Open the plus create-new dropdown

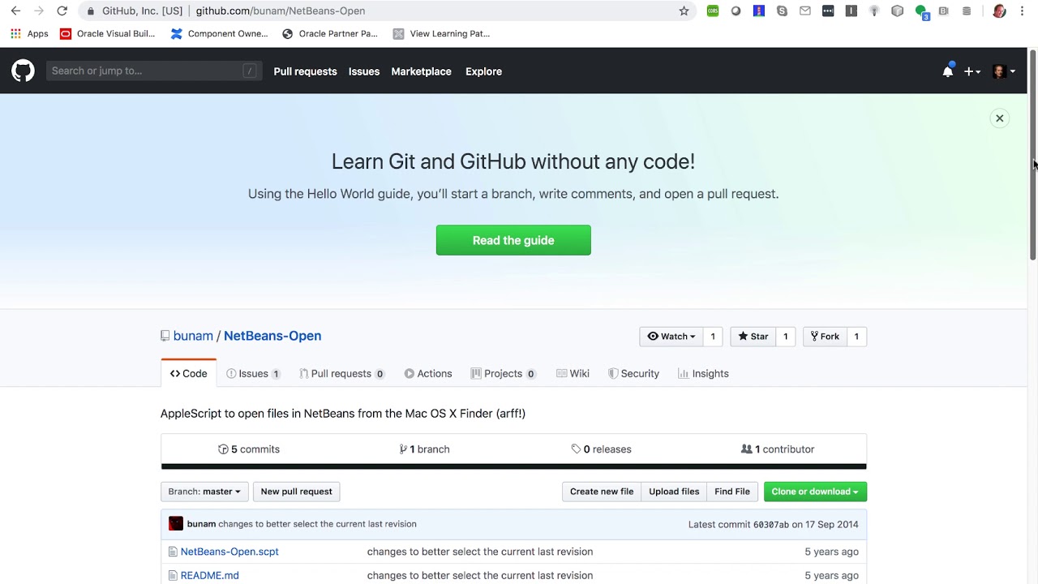[x=972, y=71]
